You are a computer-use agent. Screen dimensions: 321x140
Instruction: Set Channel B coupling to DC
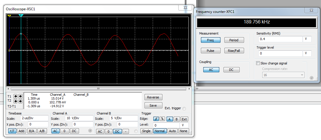click(117, 132)
